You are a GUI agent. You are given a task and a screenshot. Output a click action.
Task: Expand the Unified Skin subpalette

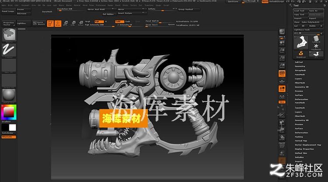click(x=301, y=153)
